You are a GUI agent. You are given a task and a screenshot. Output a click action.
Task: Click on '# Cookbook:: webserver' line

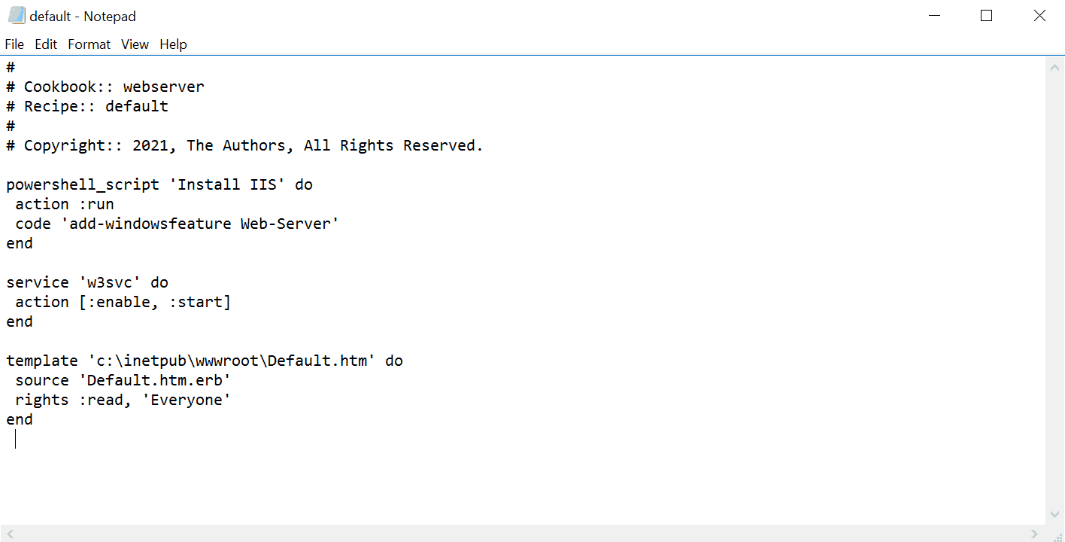[x=105, y=87]
